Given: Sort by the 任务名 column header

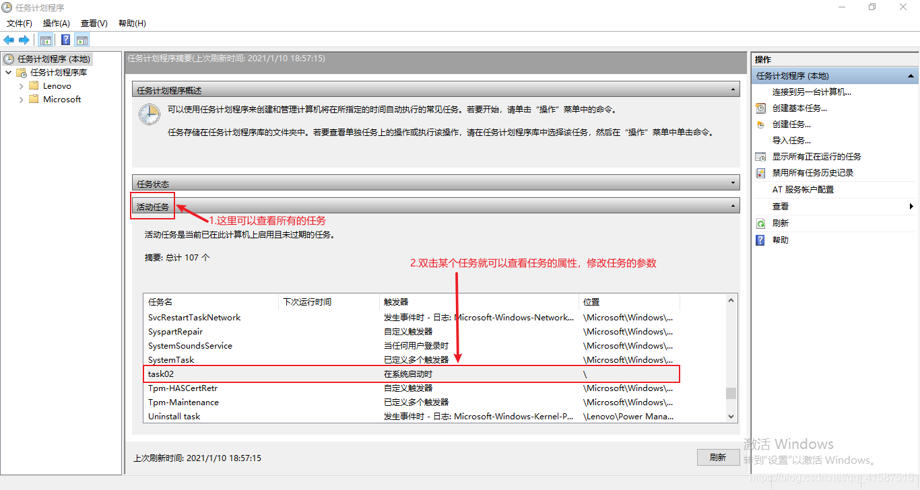Looking at the screenshot, I should point(211,302).
